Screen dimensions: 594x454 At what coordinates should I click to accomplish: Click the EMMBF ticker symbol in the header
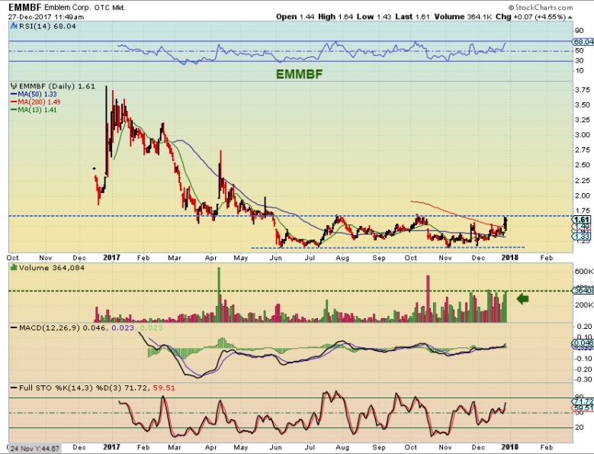click(25, 7)
